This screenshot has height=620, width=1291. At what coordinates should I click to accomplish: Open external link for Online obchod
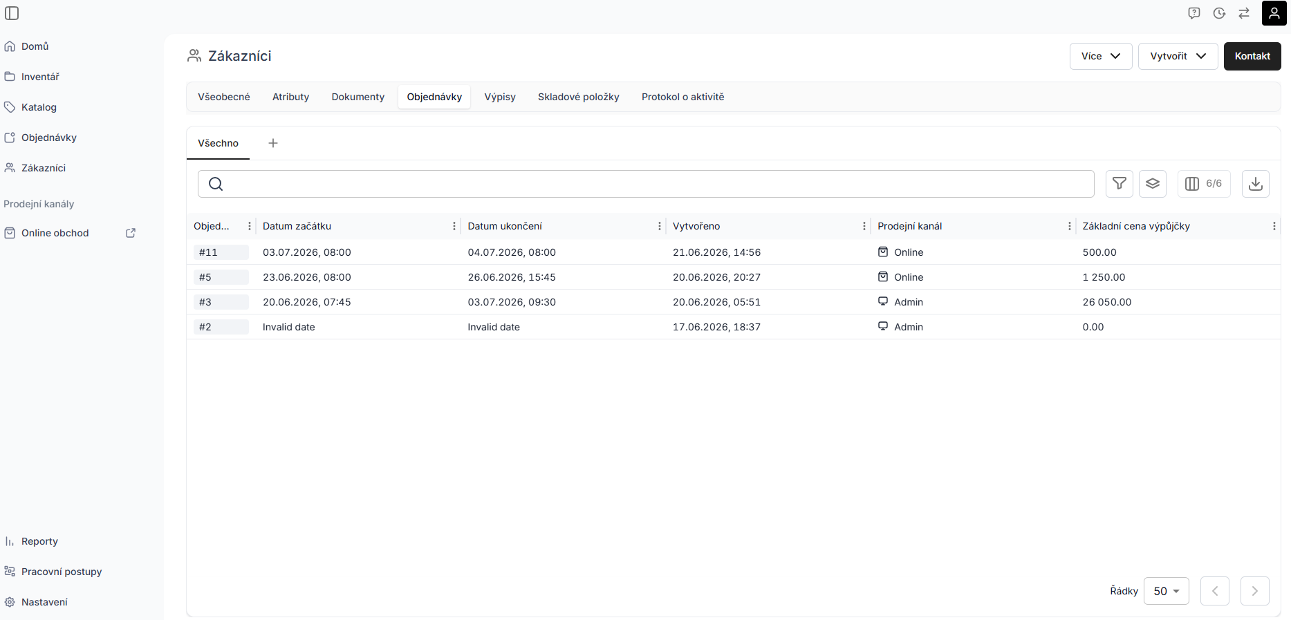(131, 233)
